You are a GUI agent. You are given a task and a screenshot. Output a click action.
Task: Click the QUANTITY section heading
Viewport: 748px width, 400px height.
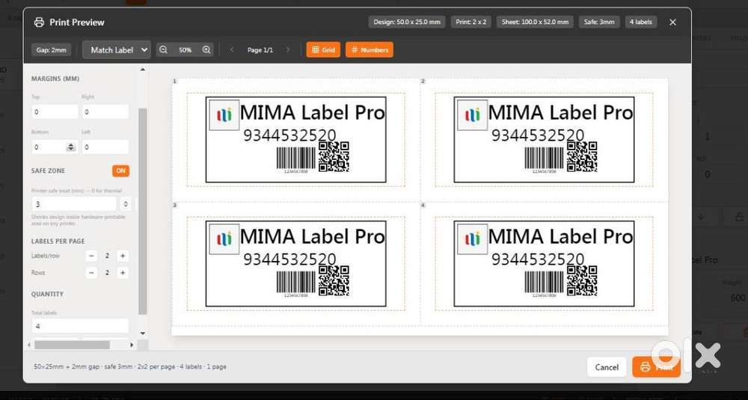[47, 294]
